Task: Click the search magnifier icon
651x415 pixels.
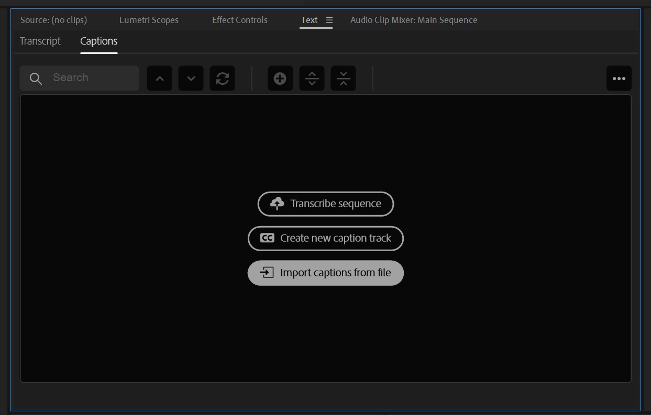Action: [x=35, y=77]
